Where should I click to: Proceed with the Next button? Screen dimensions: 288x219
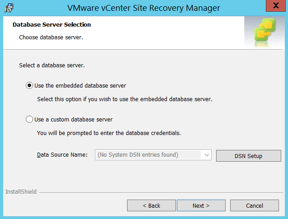pyautogui.click(x=201, y=205)
